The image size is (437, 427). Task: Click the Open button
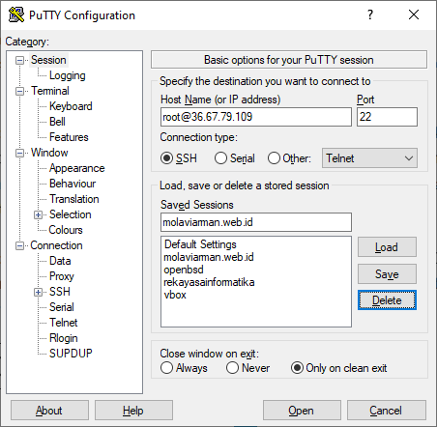[302, 411]
